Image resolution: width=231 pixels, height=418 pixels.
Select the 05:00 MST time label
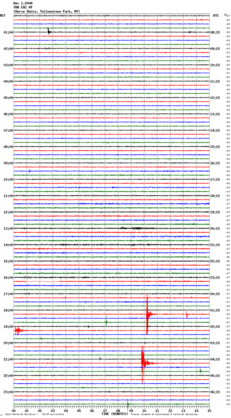(8, 98)
